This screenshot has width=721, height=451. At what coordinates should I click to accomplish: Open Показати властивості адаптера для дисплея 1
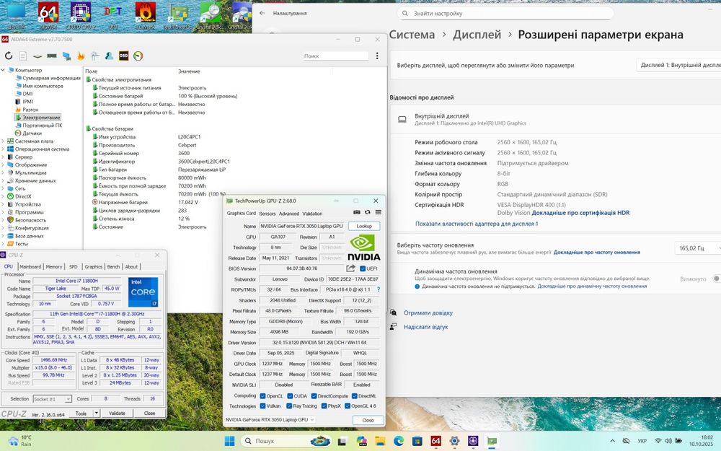477,224
